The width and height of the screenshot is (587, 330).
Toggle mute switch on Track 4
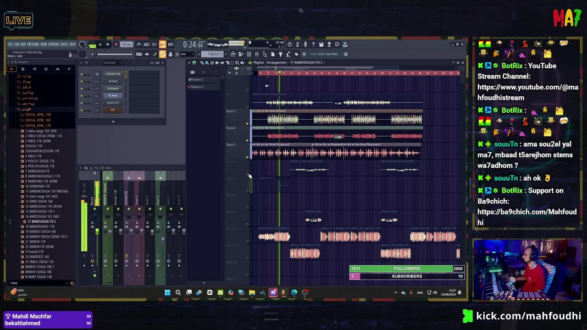pyautogui.click(x=247, y=140)
